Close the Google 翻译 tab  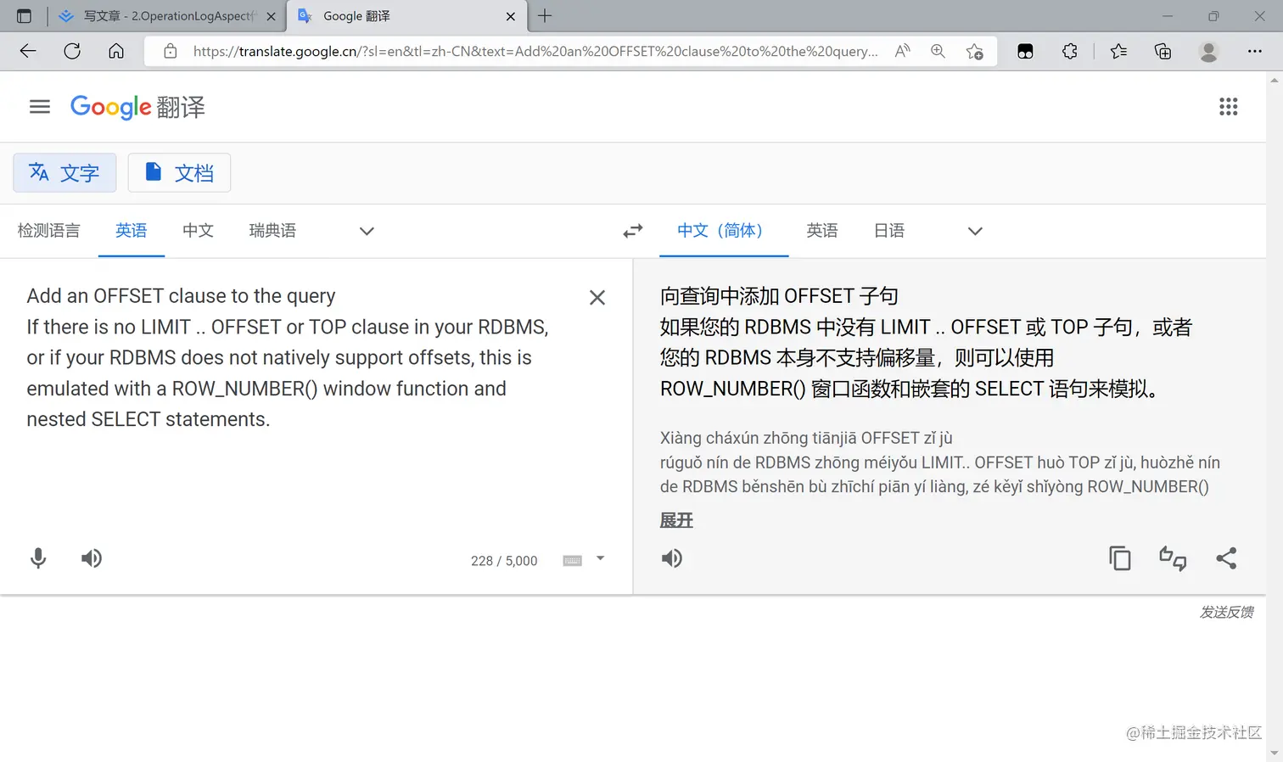pyautogui.click(x=511, y=16)
